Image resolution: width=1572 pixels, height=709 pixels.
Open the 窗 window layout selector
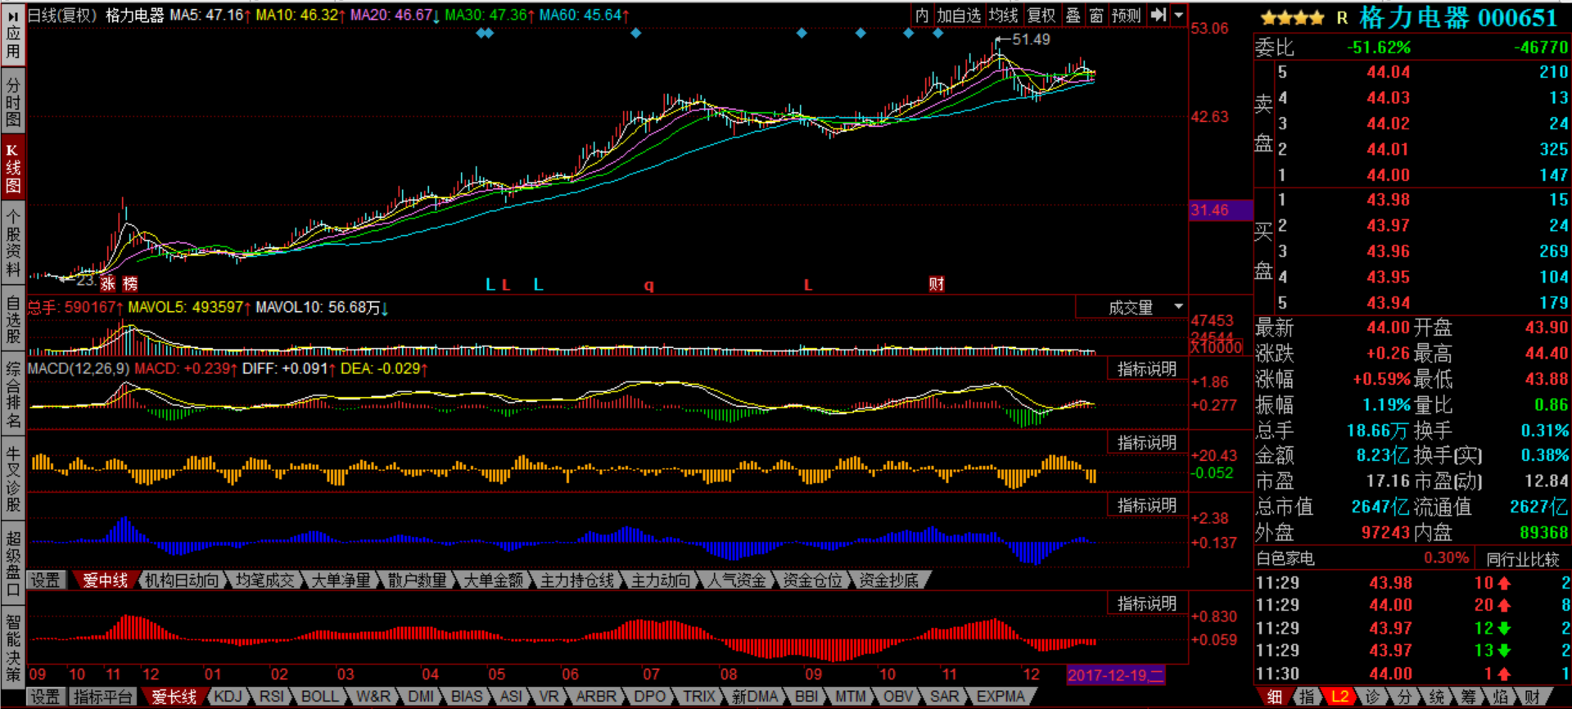tap(1096, 16)
